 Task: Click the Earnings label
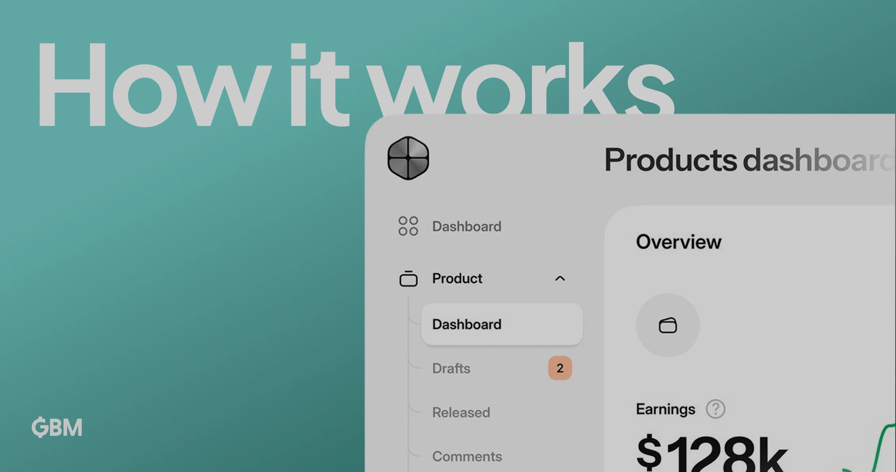tap(665, 409)
